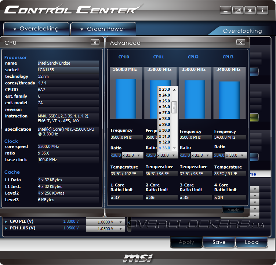Click the CPU PLL 1.8000 V blue reading
The image size is (276, 265).
71,222
